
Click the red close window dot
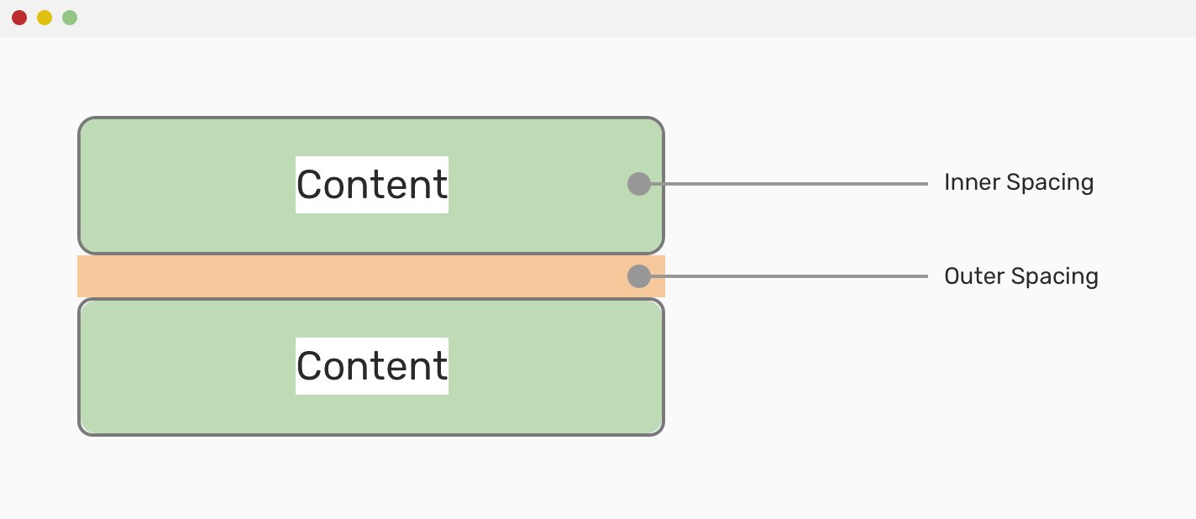tap(19, 18)
